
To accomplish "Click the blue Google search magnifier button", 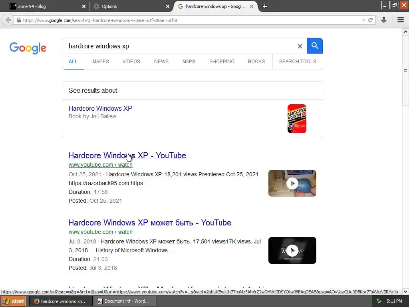I will point(315,46).
